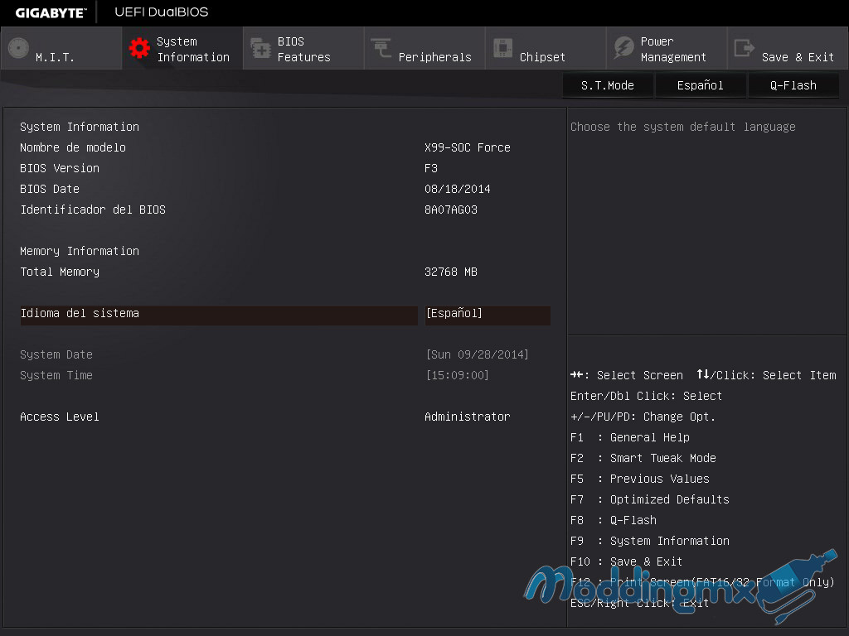Click the Enter/Dbl Click: Select hint
This screenshot has width=849, height=636.
point(646,397)
